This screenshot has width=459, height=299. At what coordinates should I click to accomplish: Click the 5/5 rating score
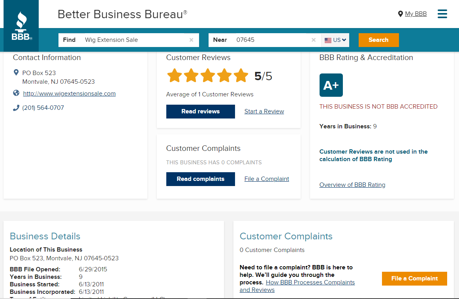pos(263,76)
